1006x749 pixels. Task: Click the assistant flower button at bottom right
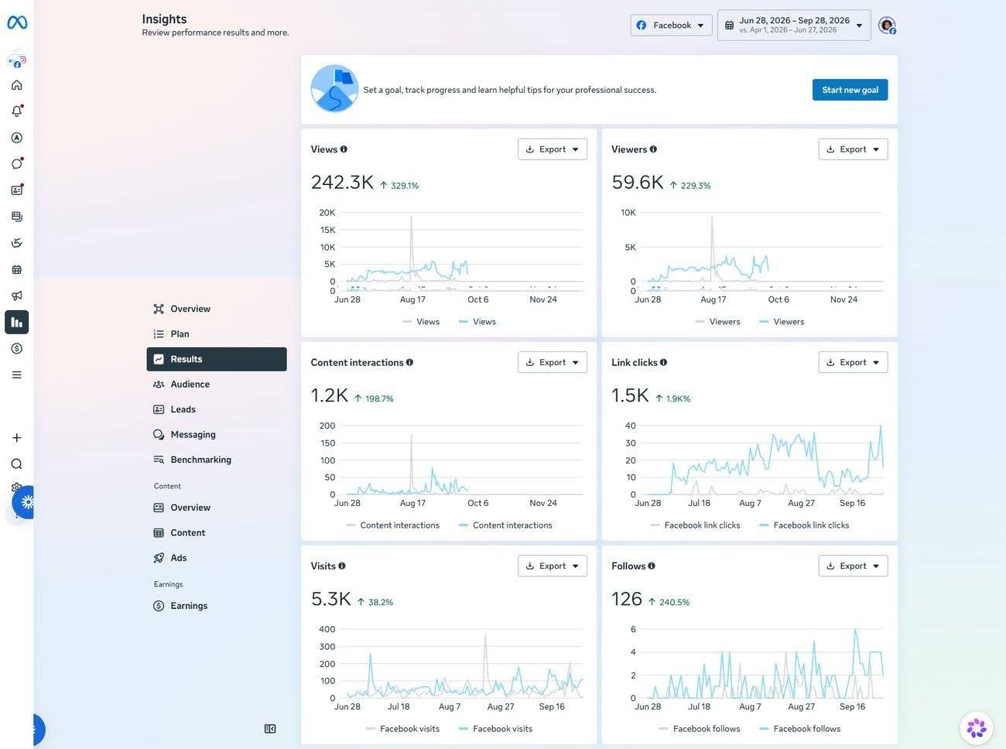coord(977,728)
